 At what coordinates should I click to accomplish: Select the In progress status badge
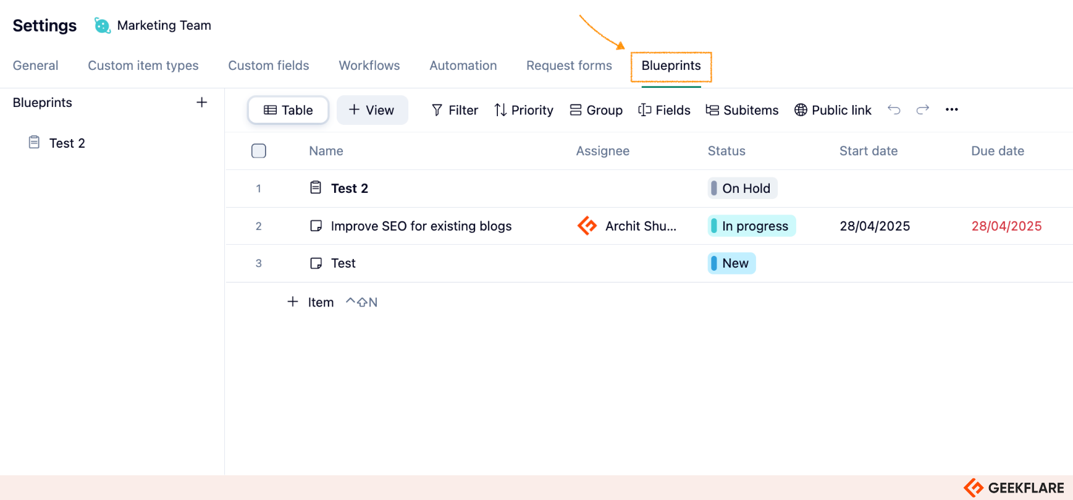point(751,226)
